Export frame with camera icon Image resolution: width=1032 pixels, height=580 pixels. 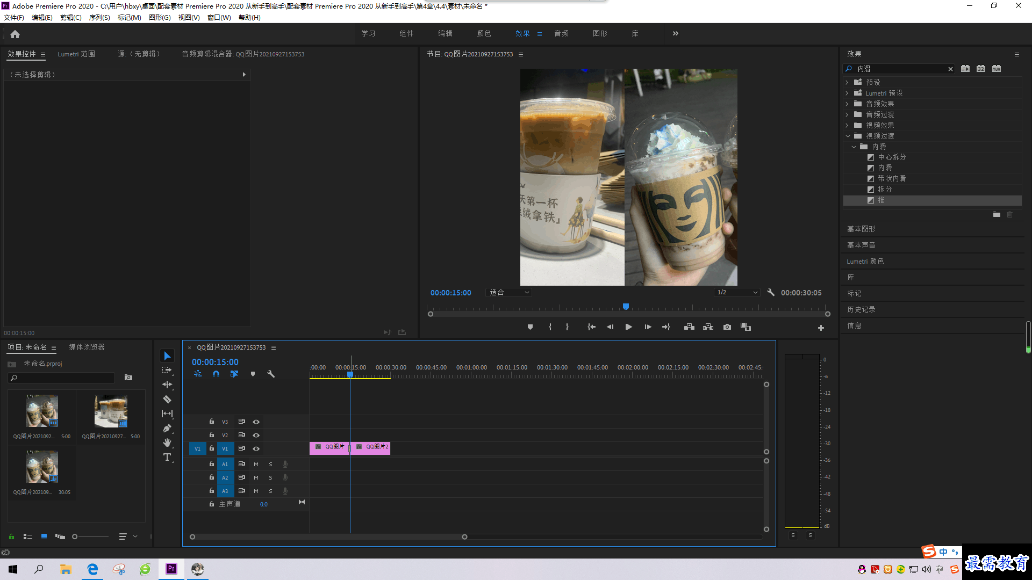[727, 327]
